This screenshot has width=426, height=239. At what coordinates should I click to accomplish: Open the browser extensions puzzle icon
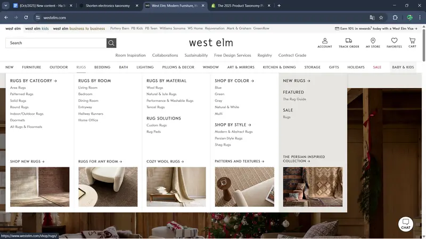click(395, 18)
